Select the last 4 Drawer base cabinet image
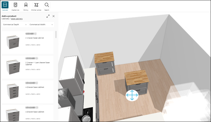Screen dimensions: 211x122 pos(13,114)
